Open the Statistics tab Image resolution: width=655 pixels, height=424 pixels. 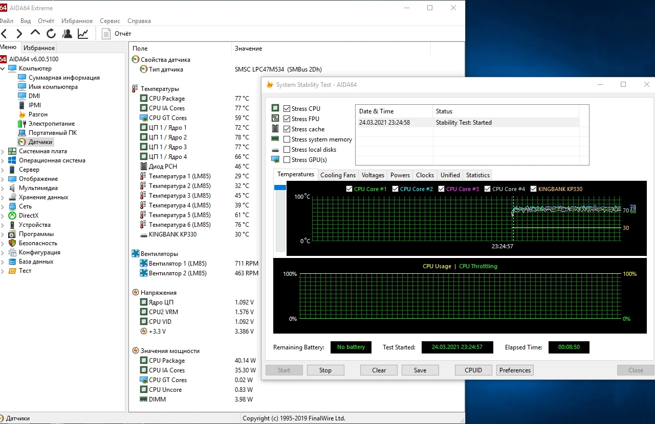[478, 175]
